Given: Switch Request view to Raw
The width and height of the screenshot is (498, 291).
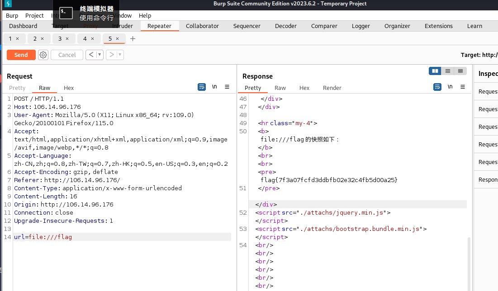Looking at the screenshot, I should [44, 88].
